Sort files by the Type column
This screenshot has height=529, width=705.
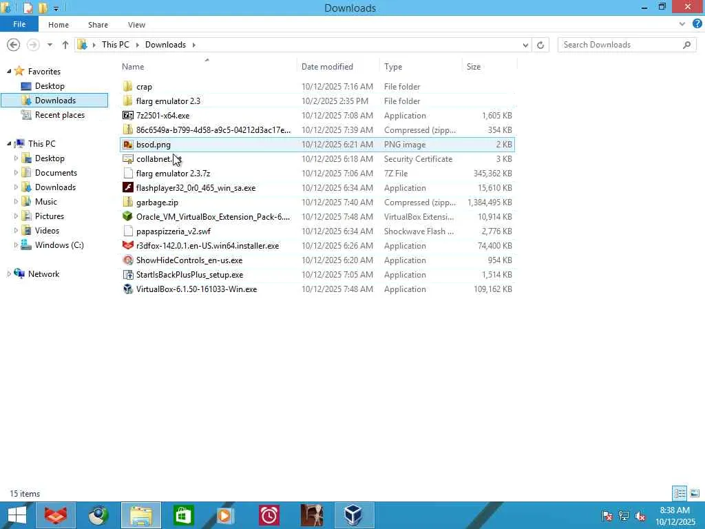pos(421,67)
